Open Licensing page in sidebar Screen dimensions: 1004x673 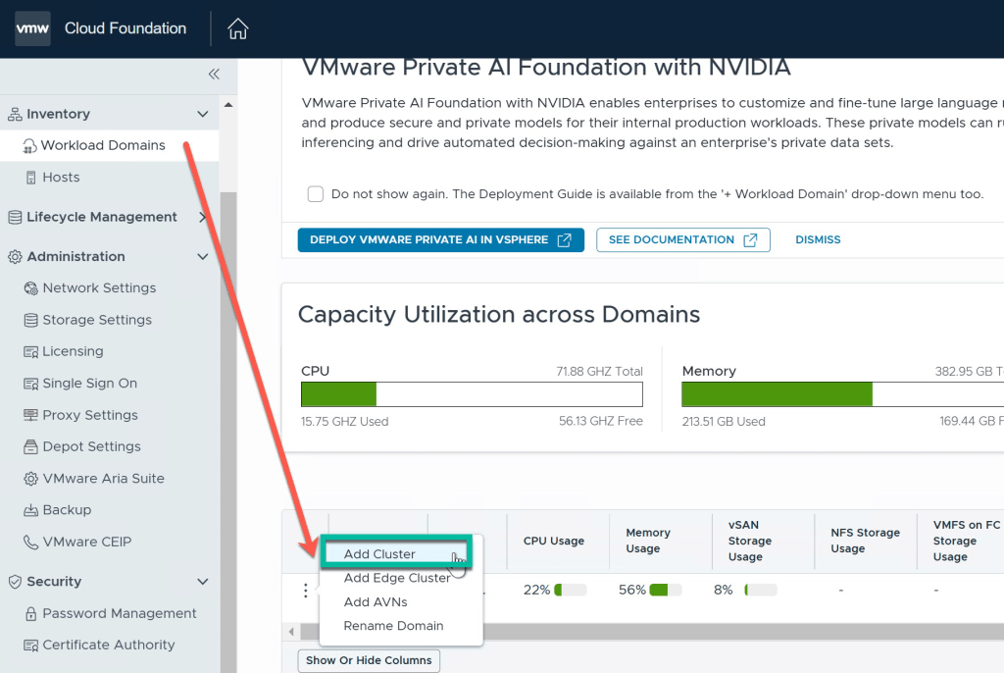coord(73,351)
